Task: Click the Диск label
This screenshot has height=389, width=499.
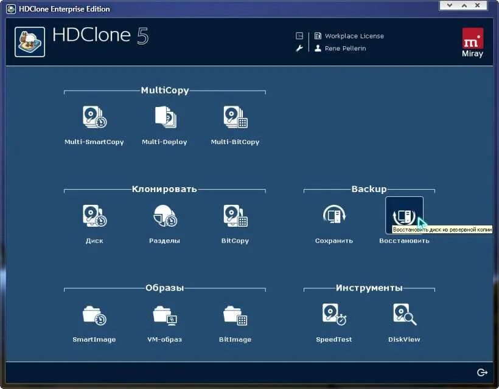Action: [94, 241]
